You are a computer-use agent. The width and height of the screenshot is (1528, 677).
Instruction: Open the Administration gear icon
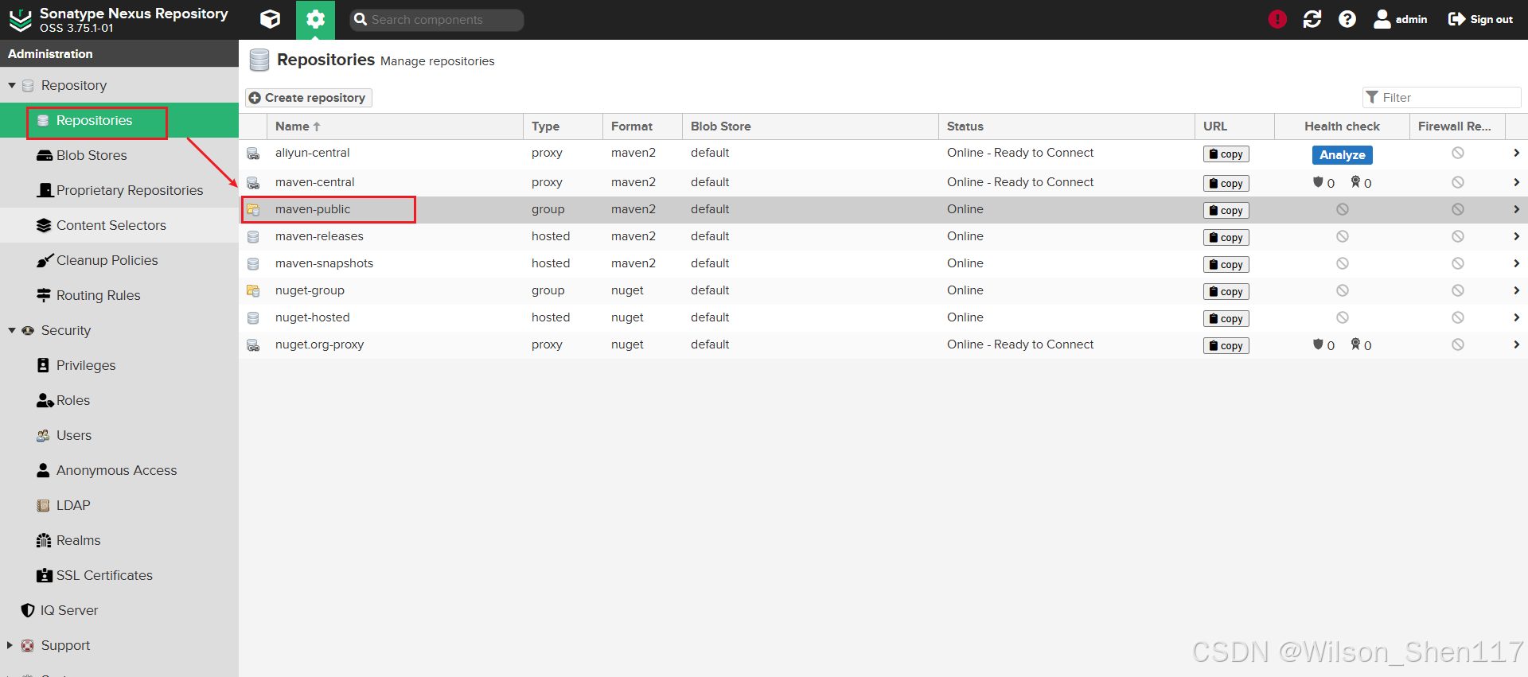(x=315, y=19)
